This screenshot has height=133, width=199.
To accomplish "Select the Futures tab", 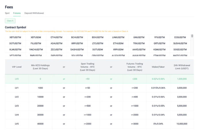I will 17,13.
